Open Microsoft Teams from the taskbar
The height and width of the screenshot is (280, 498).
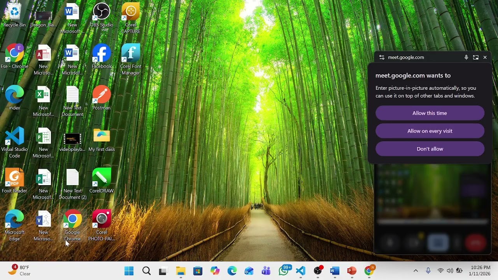click(266, 271)
